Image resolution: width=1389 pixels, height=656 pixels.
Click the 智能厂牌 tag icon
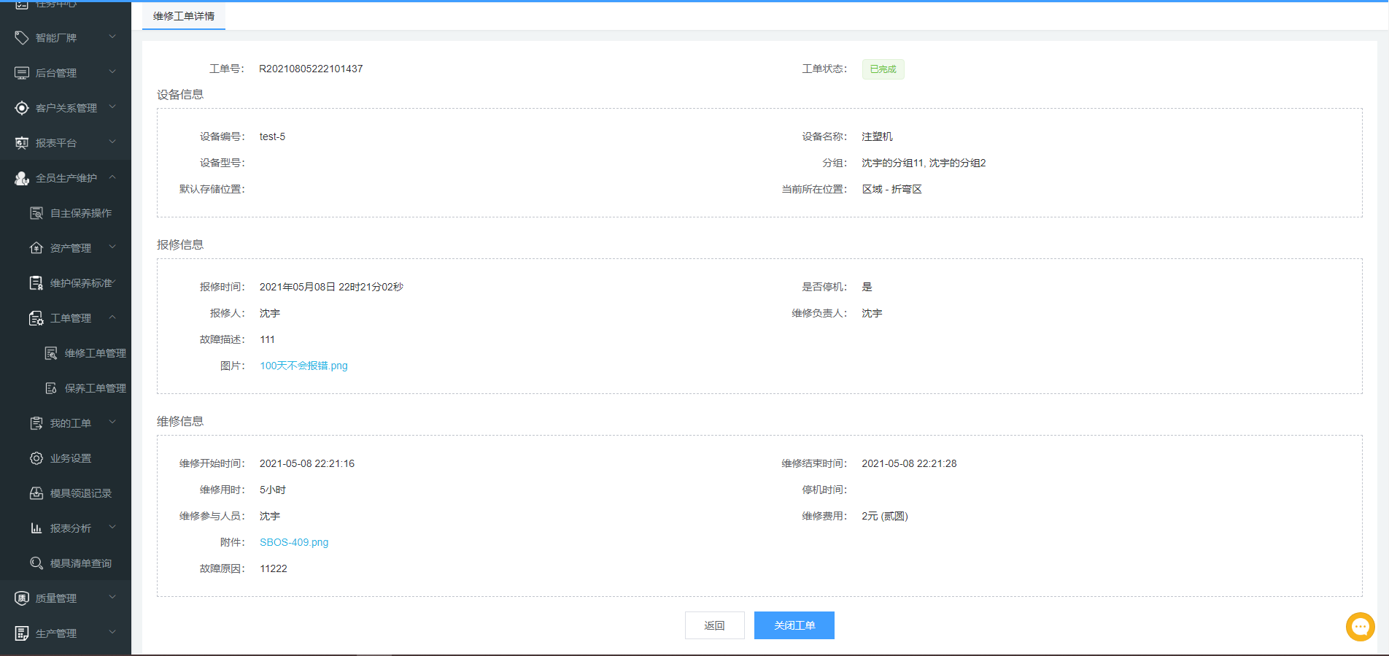pyautogui.click(x=22, y=38)
